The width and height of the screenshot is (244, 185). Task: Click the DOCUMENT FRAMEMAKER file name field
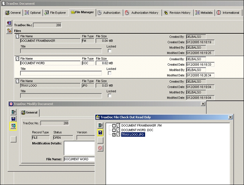[x=50, y=41]
